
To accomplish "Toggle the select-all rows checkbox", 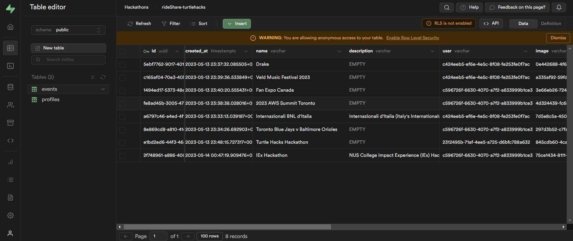I will click(x=122, y=52).
